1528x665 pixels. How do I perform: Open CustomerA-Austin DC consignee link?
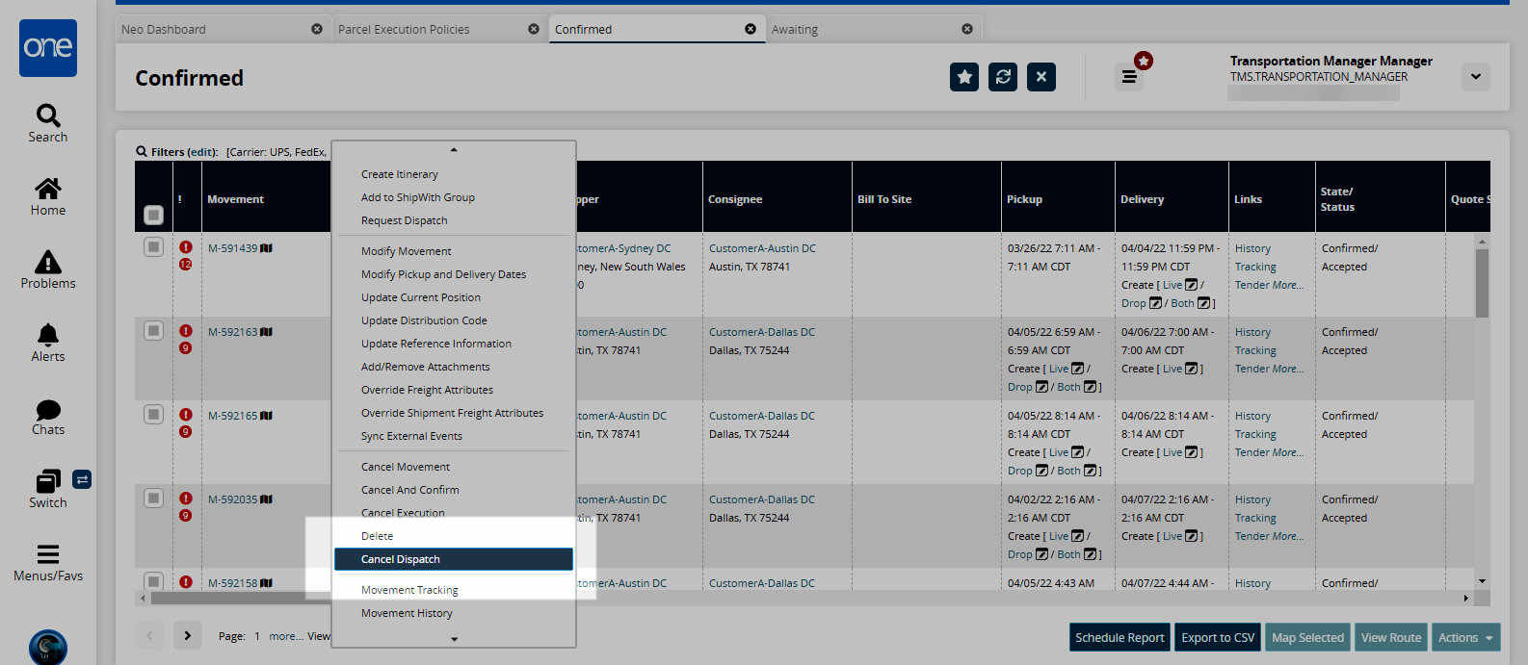(x=762, y=248)
